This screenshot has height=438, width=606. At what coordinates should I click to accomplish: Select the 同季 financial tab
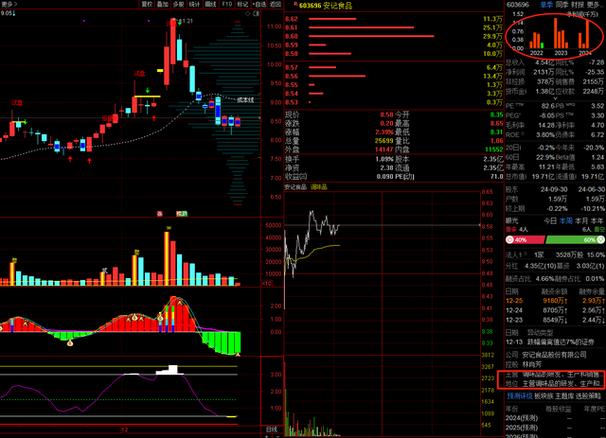coord(561,5)
